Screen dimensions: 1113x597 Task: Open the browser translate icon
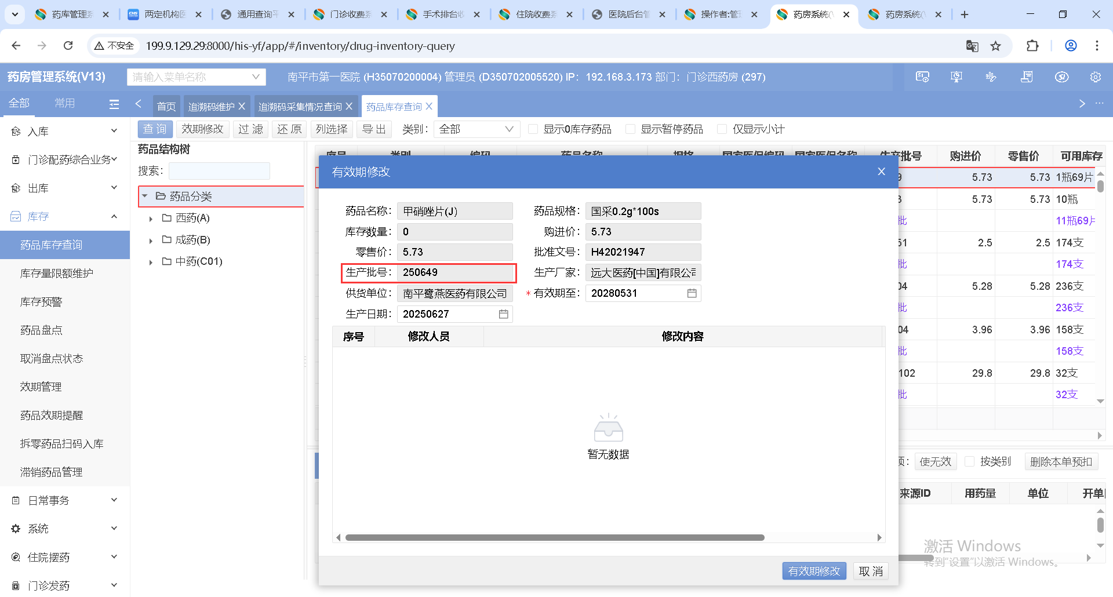click(972, 46)
